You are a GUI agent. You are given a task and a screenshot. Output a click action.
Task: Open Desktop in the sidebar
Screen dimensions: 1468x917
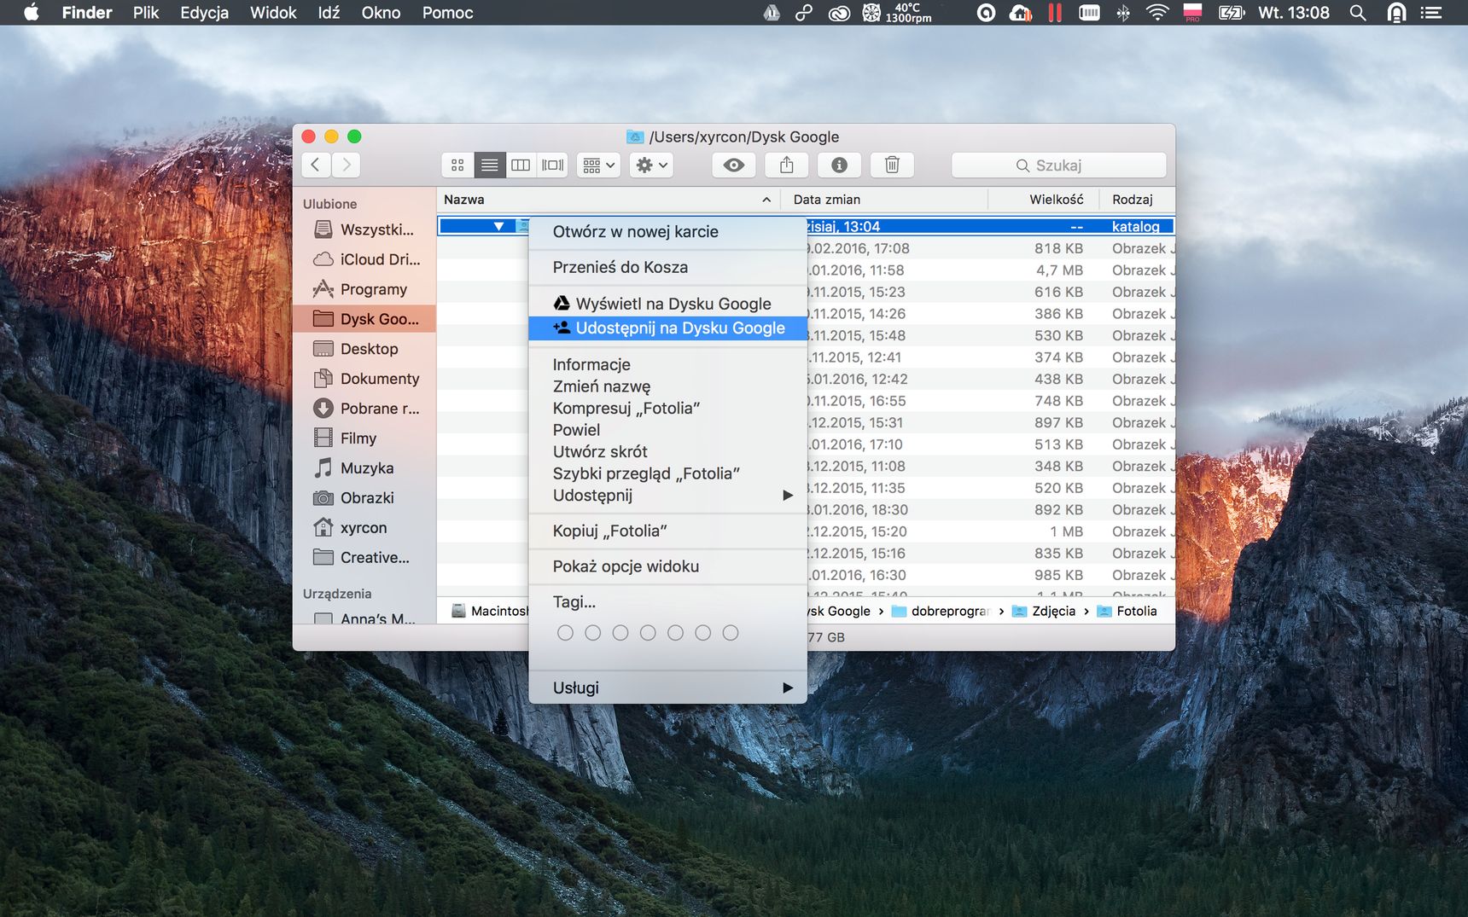coord(364,349)
